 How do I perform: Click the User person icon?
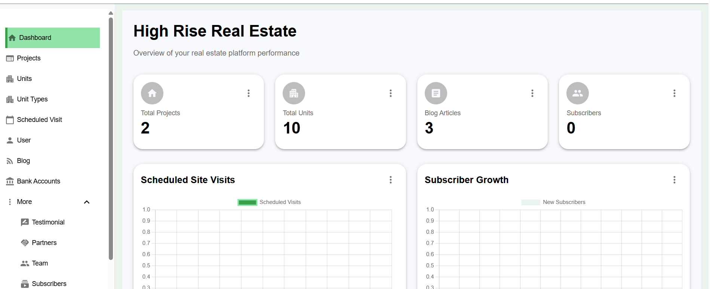coord(10,140)
